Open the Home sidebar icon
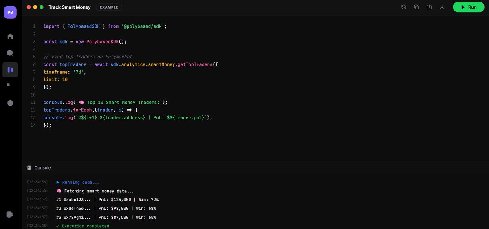This screenshot has height=229, width=489. [10, 36]
